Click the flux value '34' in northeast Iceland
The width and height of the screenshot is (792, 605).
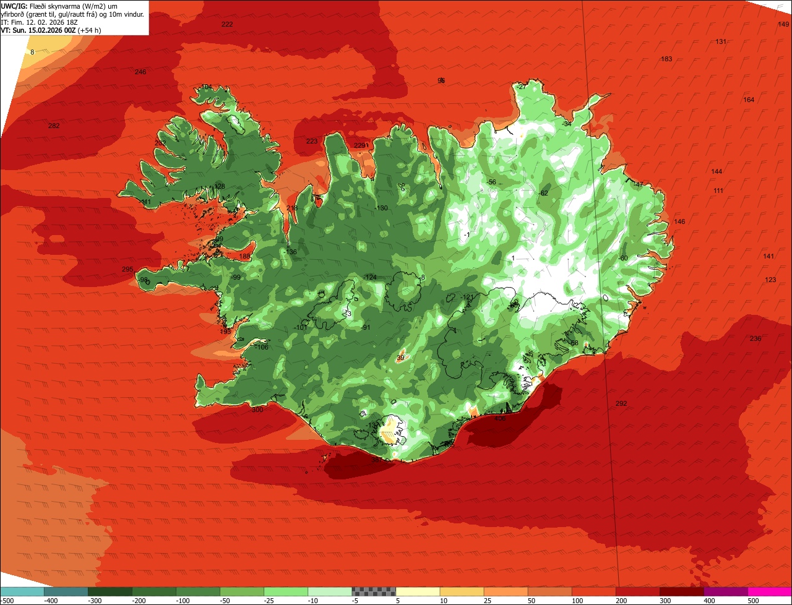point(567,124)
